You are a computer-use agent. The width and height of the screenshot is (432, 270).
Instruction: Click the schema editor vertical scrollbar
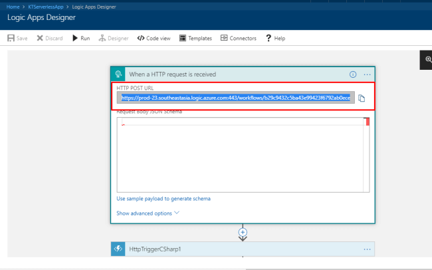click(x=366, y=155)
